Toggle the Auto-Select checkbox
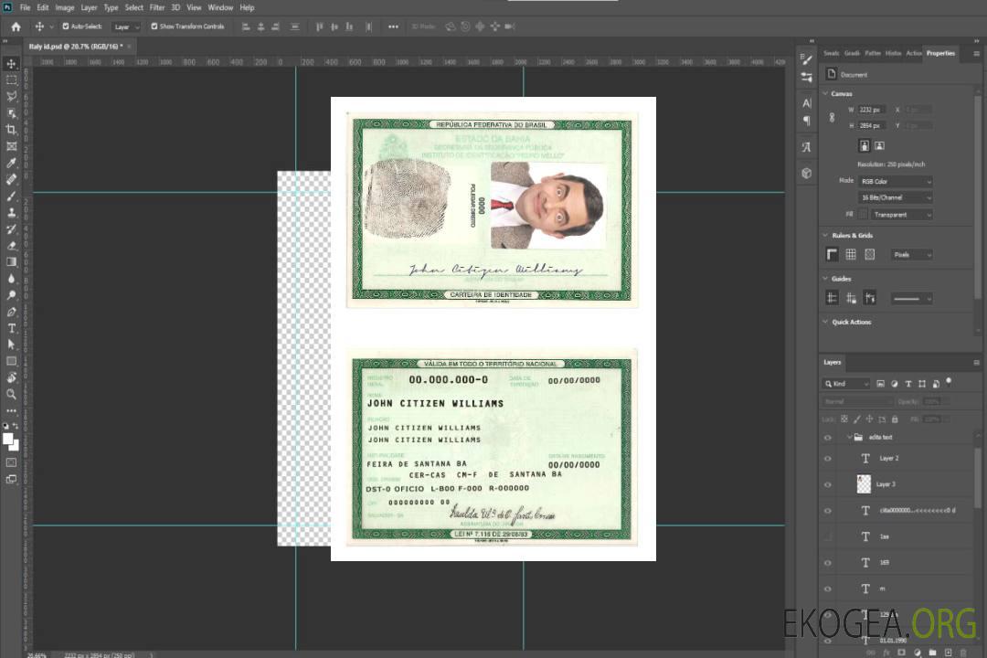Image resolution: width=987 pixels, height=658 pixels. pyautogui.click(x=66, y=27)
